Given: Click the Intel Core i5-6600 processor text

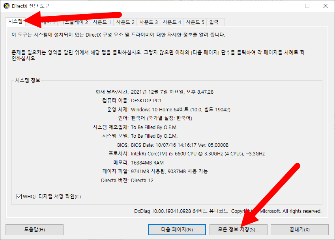Looking at the screenshot, I should click(198, 154).
